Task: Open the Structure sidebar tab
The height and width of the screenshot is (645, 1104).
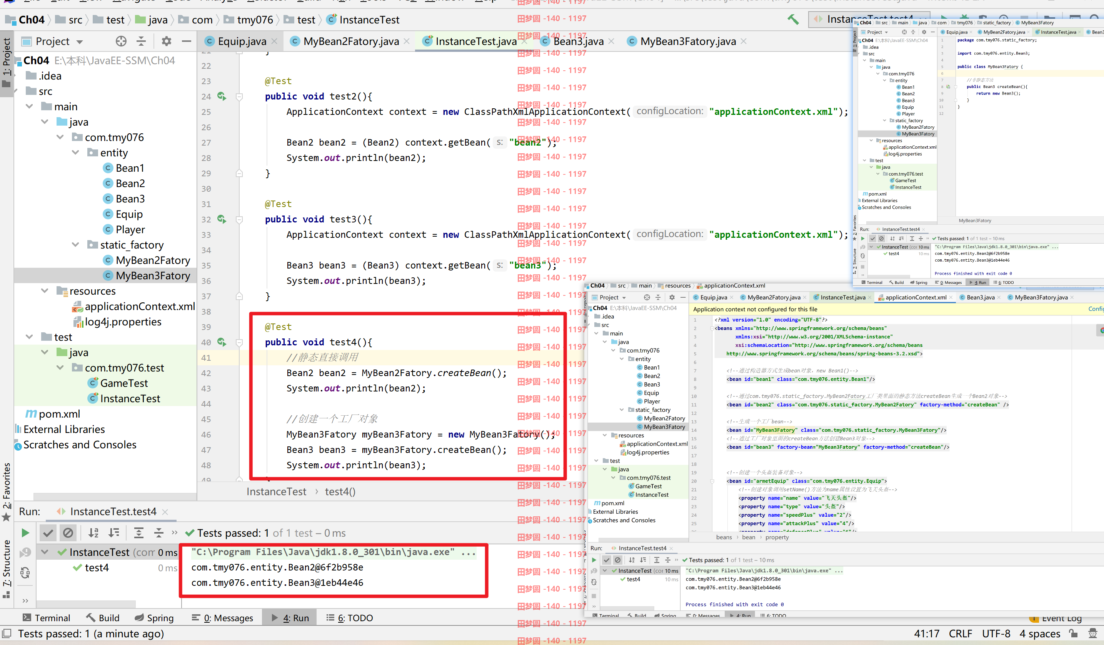Action: [x=7, y=569]
